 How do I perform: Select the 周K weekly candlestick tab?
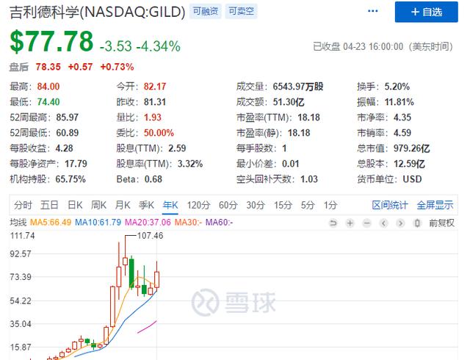tap(98, 205)
